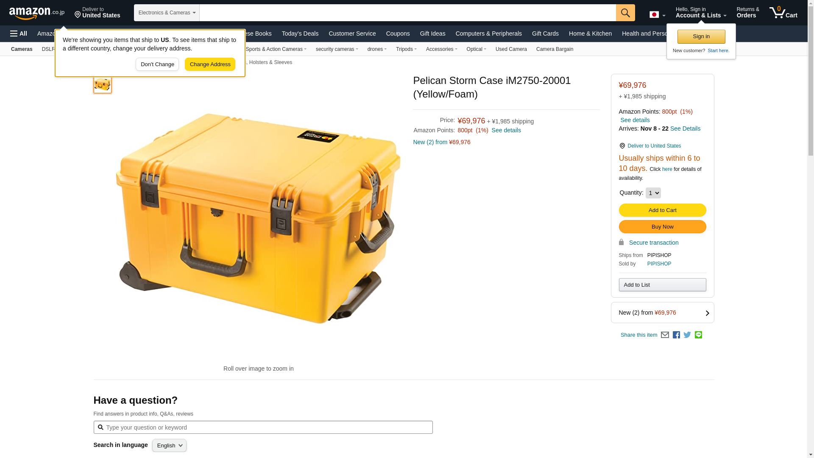The image size is (814, 458).
Task: Open Japan flag language selector
Action: tap(657, 15)
